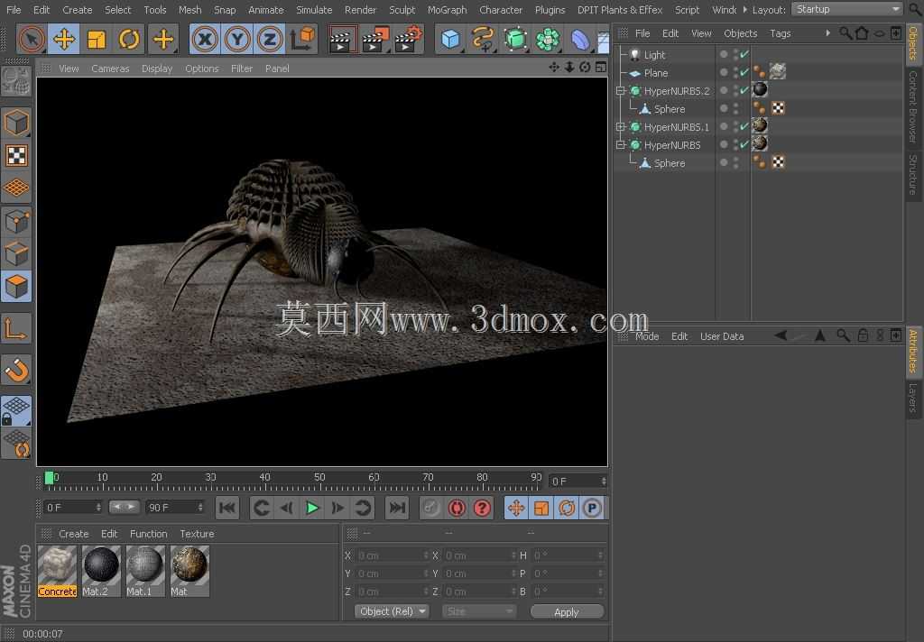Click the Plane texture tag thumbnail
This screenshot has width=924, height=642.
coord(777,72)
